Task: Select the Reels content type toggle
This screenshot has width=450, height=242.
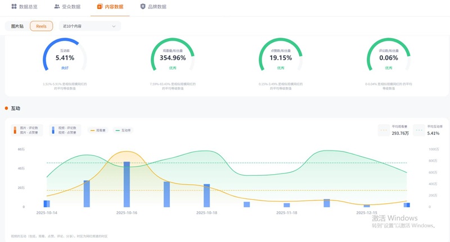Action: pyautogui.click(x=41, y=26)
